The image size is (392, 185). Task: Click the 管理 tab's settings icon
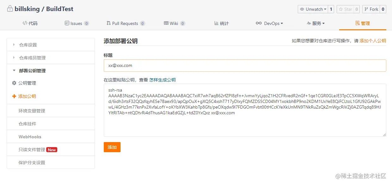pos(358,23)
